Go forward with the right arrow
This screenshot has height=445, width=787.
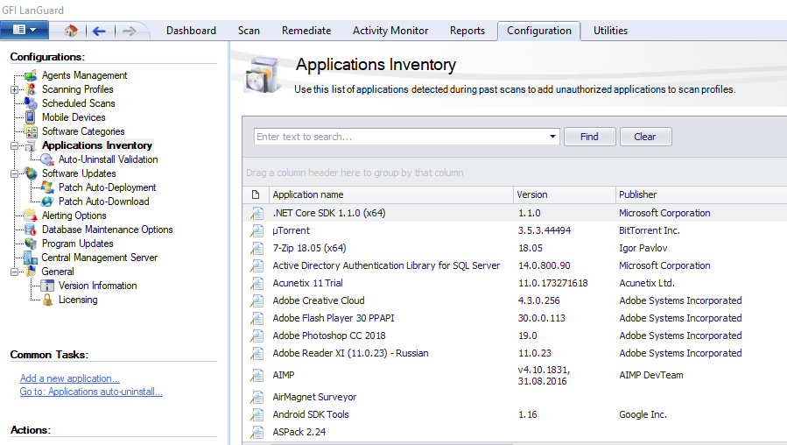[x=129, y=32]
